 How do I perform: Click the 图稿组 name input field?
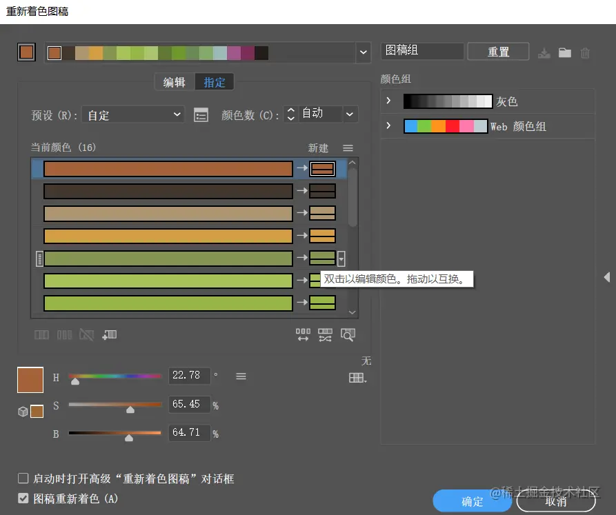tap(422, 51)
